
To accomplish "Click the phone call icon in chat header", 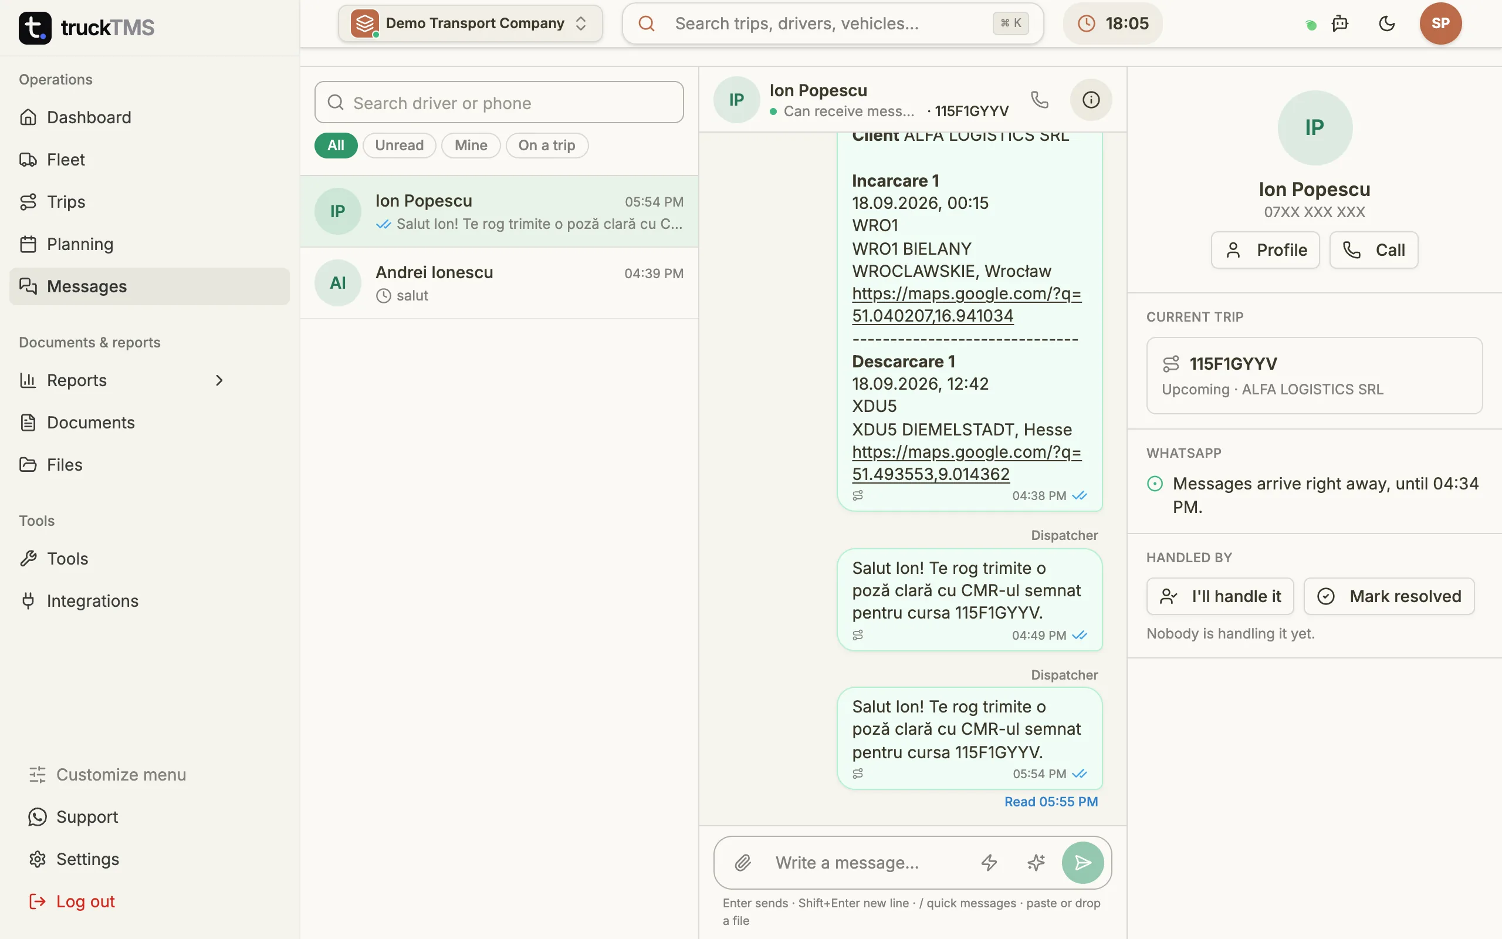I will point(1040,99).
